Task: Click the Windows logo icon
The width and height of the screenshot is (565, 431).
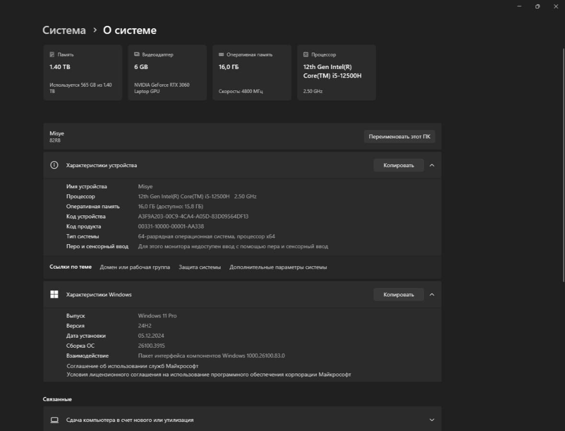Action: point(54,295)
